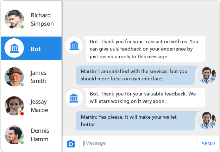Click Martin's avatar beside the last reply
This screenshot has height=152, width=220.
coord(207,121)
